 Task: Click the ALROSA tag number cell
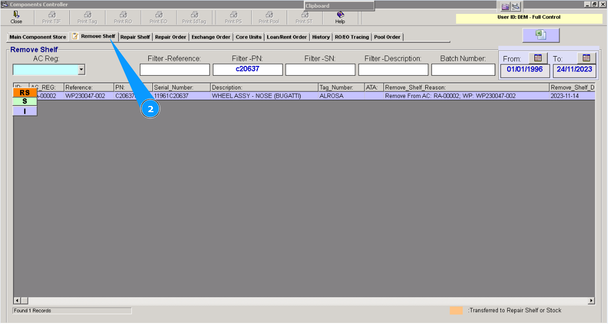(x=341, y=96)
